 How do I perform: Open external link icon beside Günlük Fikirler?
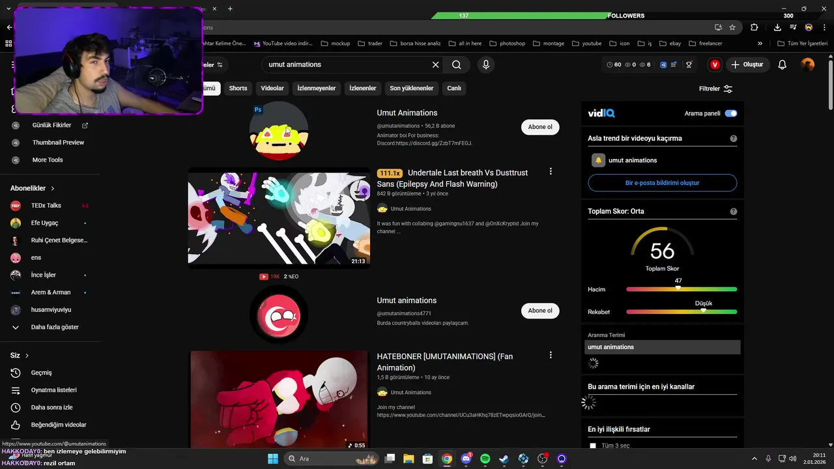pos(85,125)
